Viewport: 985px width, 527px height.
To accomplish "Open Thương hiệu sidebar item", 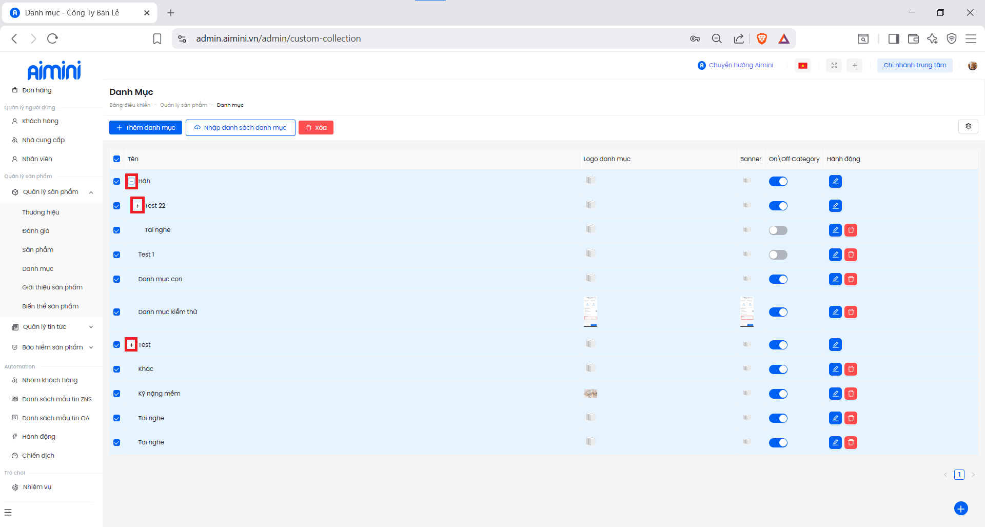I will point(41,212).
